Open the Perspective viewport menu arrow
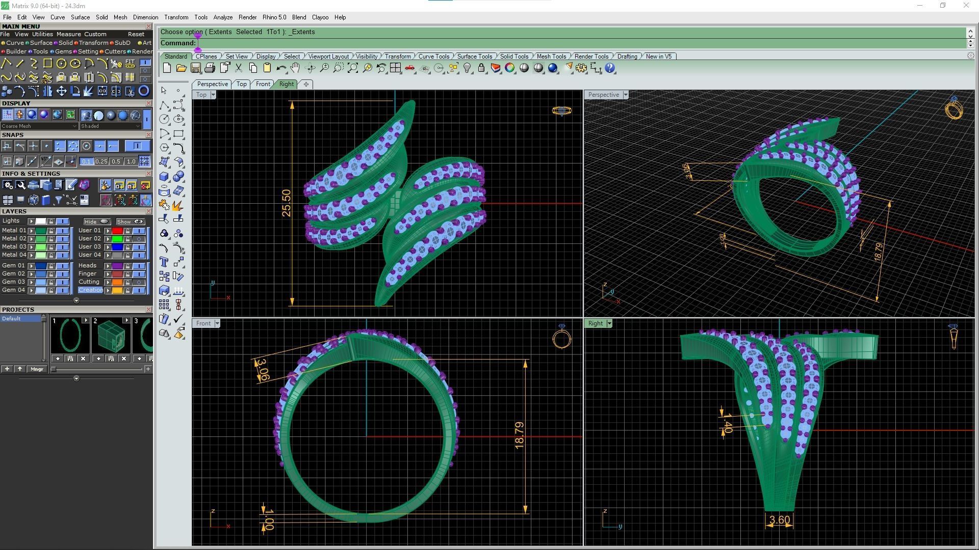979x550 pixels. point(626,95)
